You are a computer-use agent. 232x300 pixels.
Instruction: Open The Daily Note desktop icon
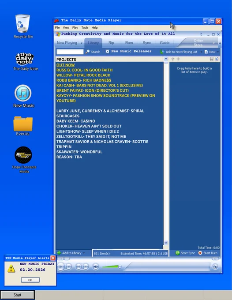click(x=25, y=59)
